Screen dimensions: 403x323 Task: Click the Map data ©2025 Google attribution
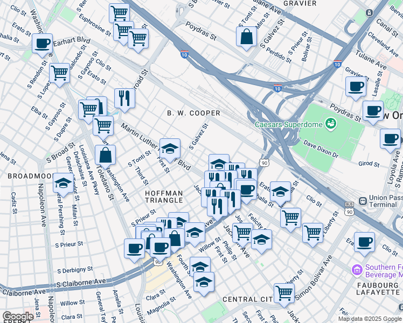370,319
